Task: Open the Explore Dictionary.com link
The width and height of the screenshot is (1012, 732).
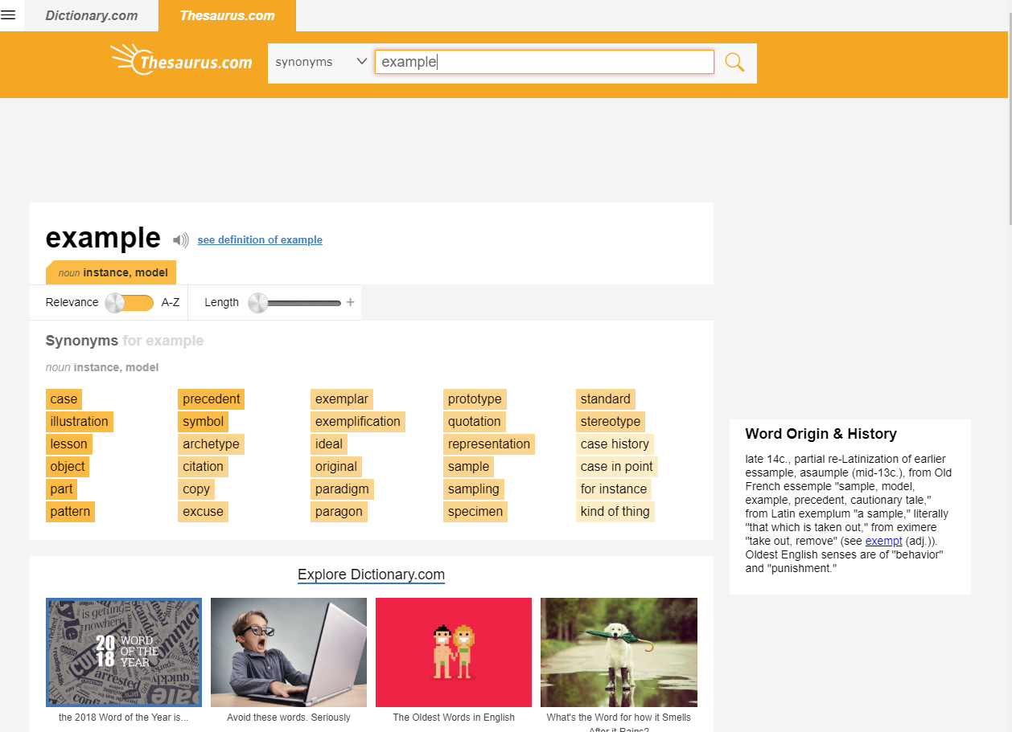Action: [x=371, y=575]
